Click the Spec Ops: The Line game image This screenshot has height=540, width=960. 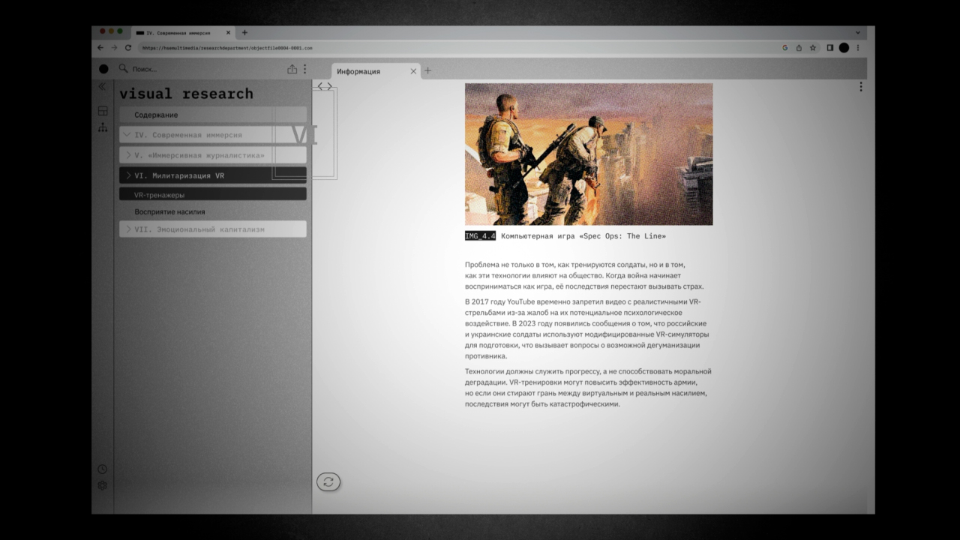[x=589, y=154]
